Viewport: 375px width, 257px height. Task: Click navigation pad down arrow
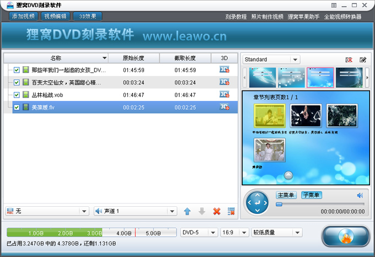tap(258, 211)
